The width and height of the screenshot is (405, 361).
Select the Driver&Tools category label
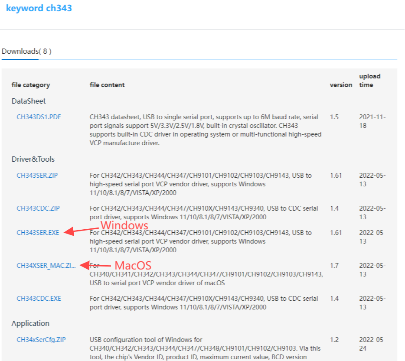(33, 159)
